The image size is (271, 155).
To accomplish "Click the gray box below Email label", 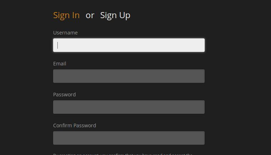I will [x=129, y=76].
